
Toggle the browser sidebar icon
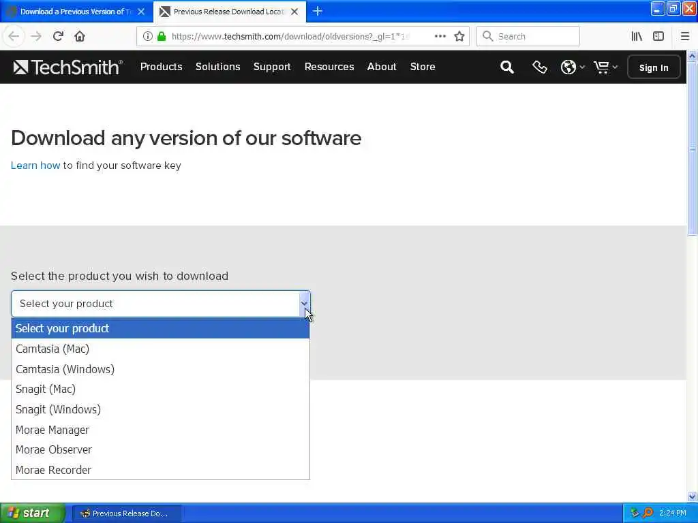click(x=658, y=36)
